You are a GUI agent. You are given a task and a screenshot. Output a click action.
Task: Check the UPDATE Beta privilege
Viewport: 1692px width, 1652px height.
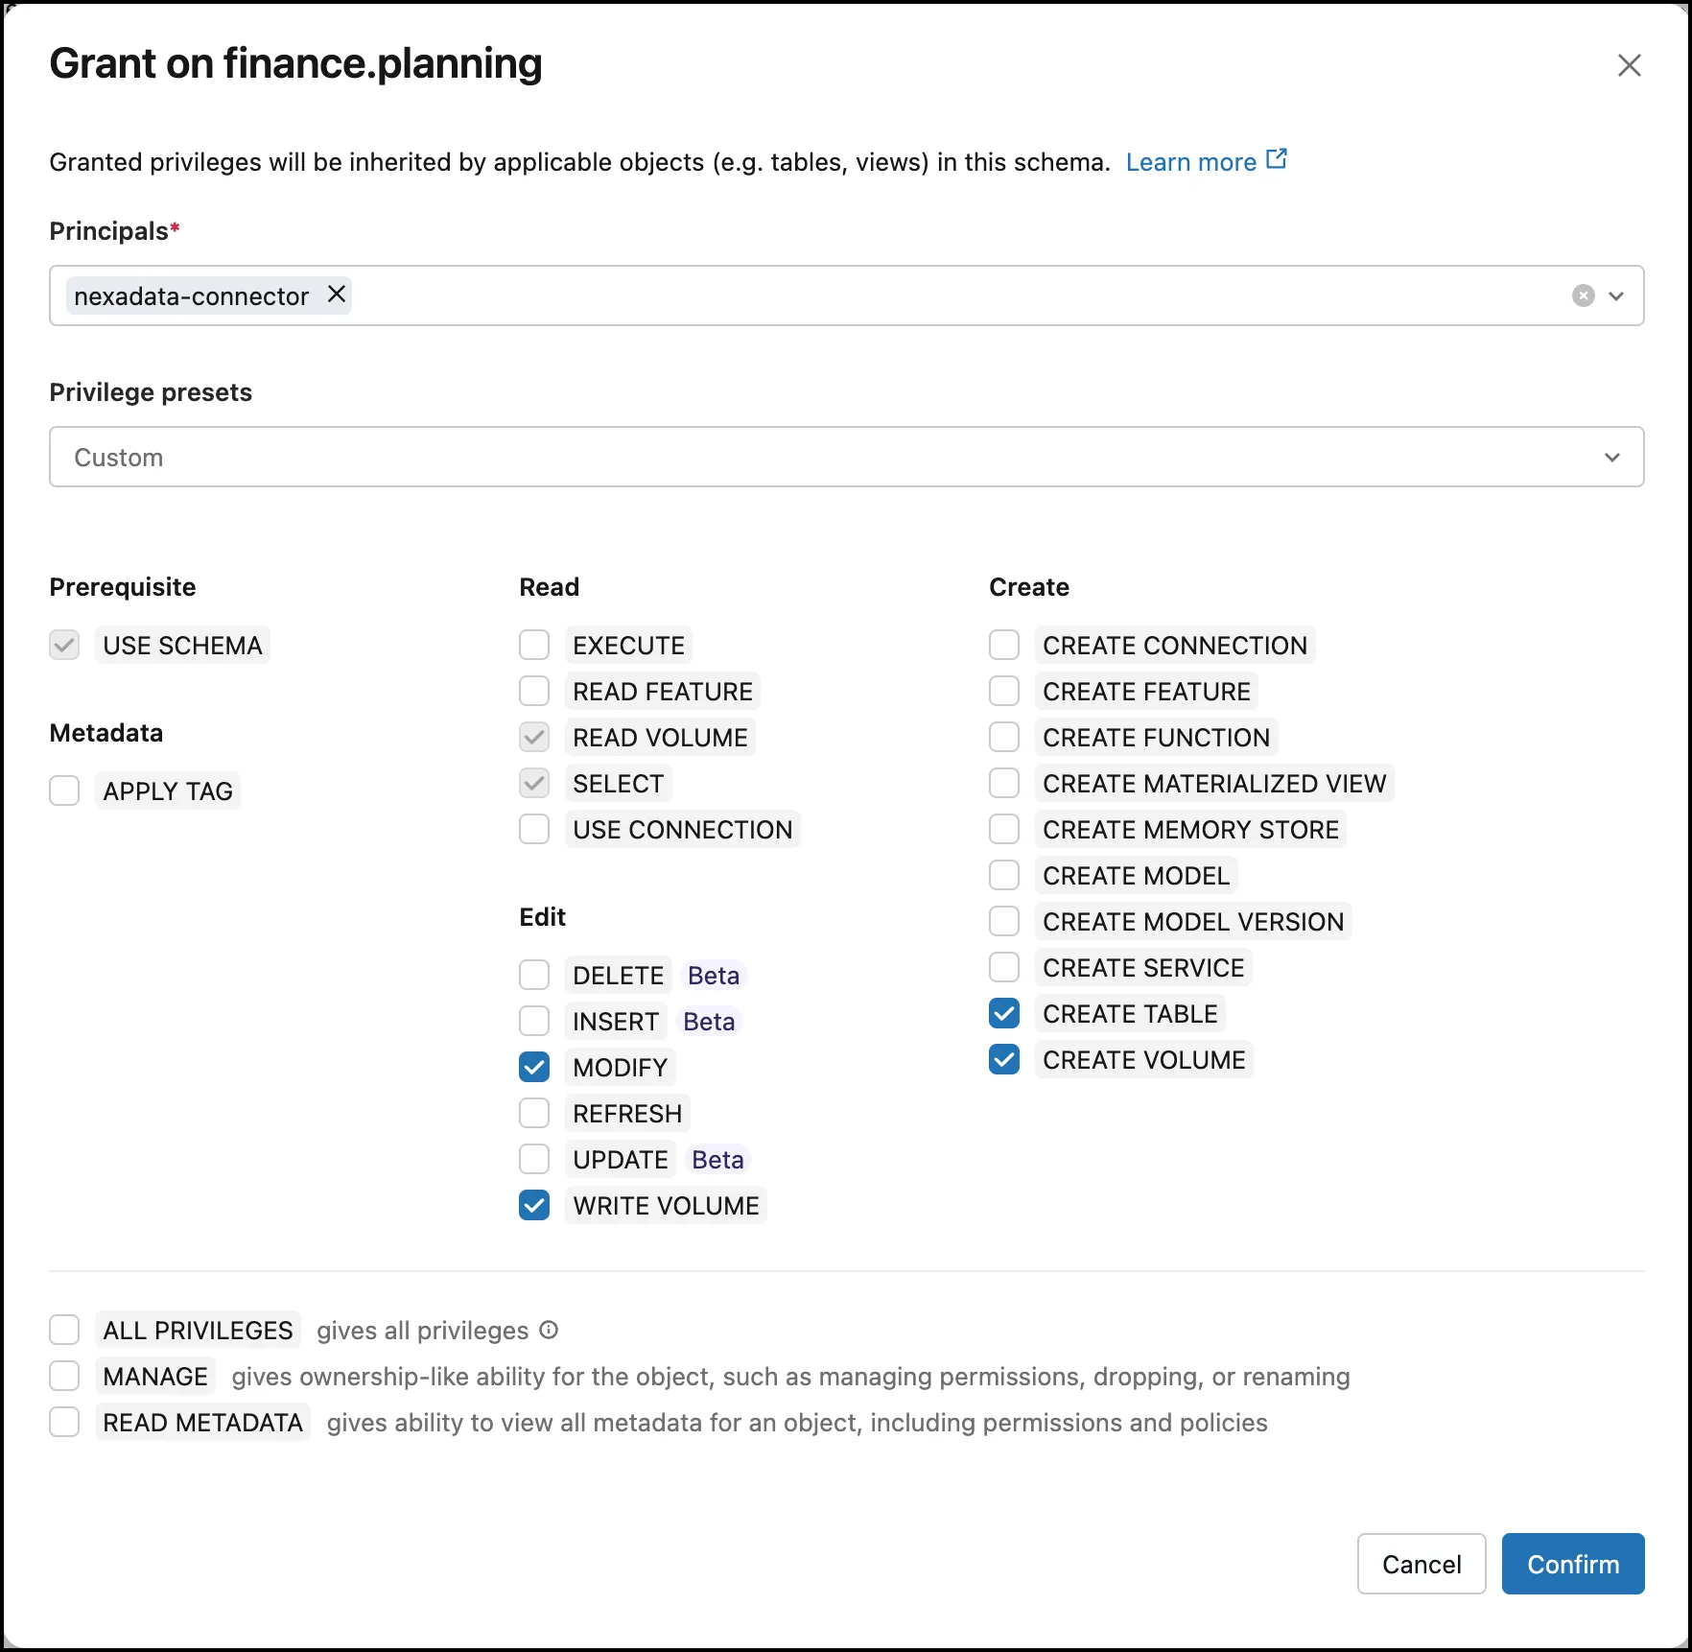click(x=534, y=1159)
